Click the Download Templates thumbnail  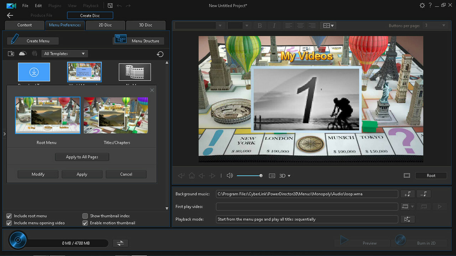point(34,72)
